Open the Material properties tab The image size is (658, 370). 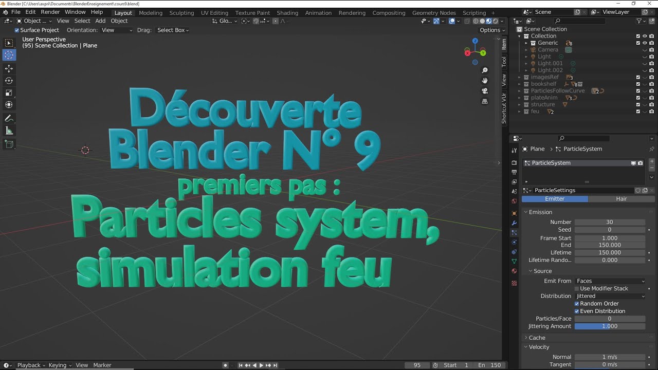click(514, 271)
